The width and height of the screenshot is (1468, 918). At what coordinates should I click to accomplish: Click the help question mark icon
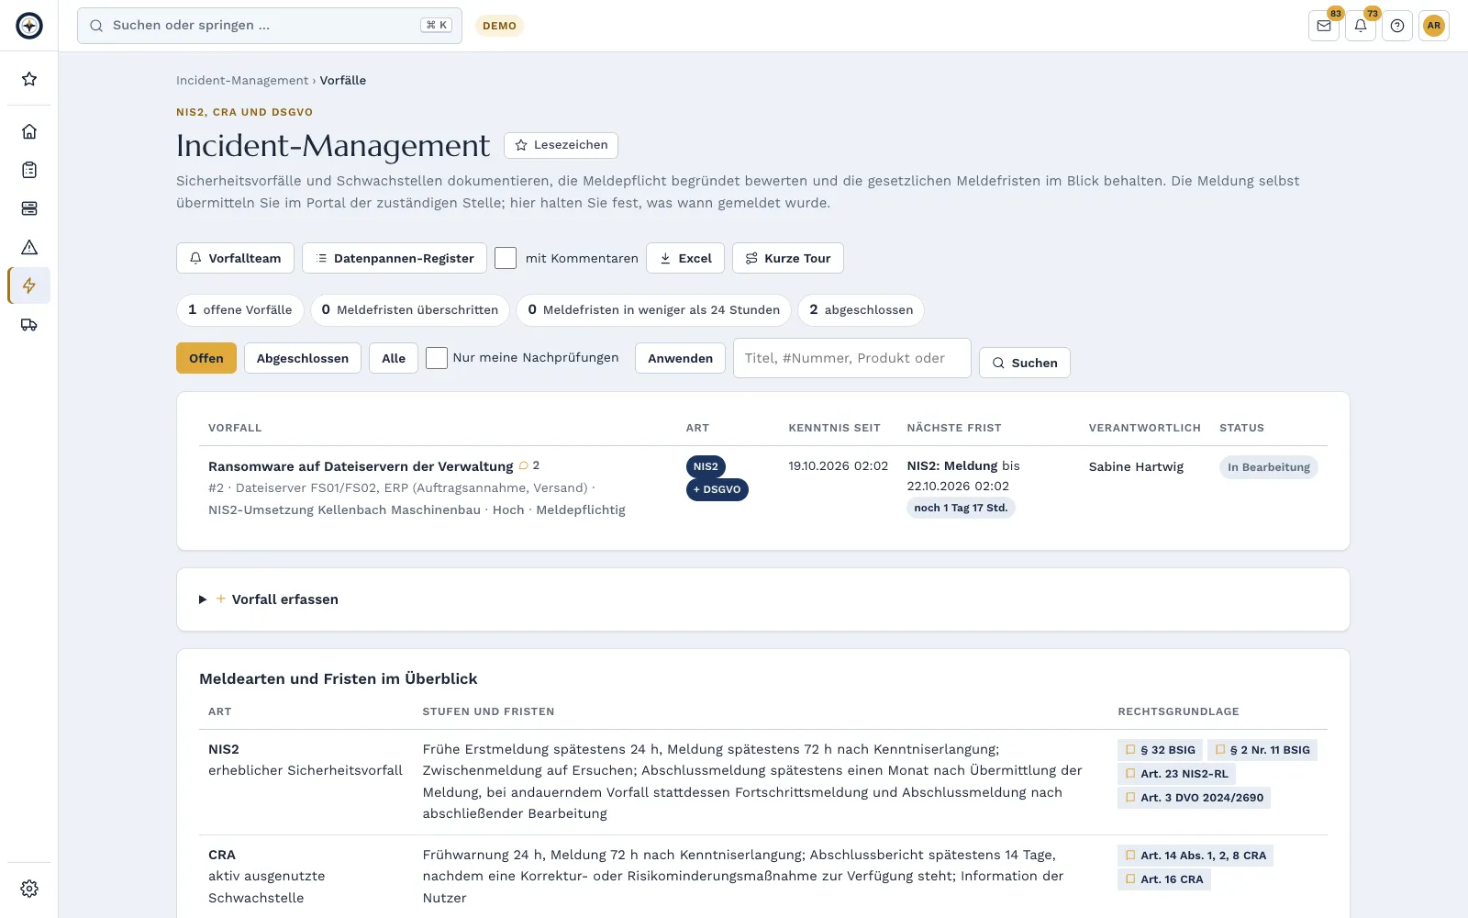(x=1397, y=26)
